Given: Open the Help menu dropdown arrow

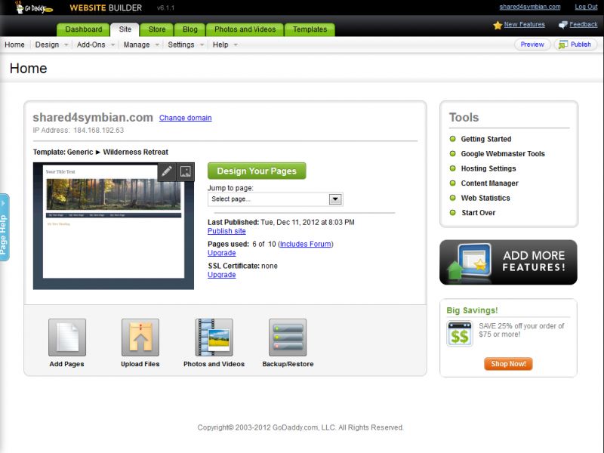Looking at the screenshot, I should (236, 45).
